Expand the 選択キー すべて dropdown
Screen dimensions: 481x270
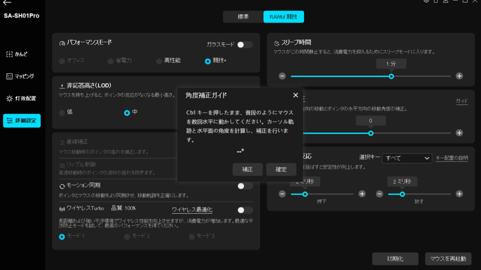pos(407,158)
